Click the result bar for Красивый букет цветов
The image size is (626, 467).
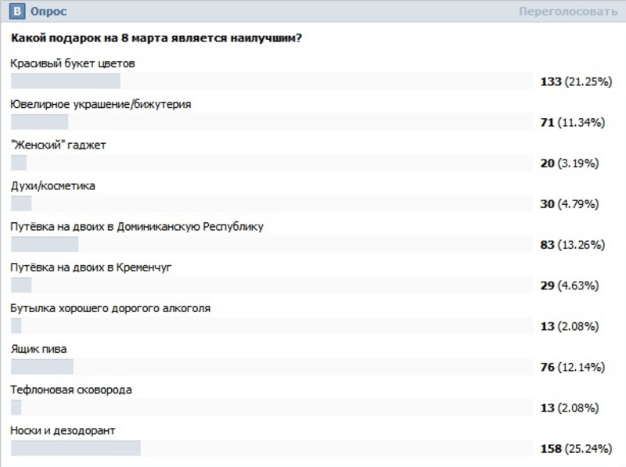66,81
